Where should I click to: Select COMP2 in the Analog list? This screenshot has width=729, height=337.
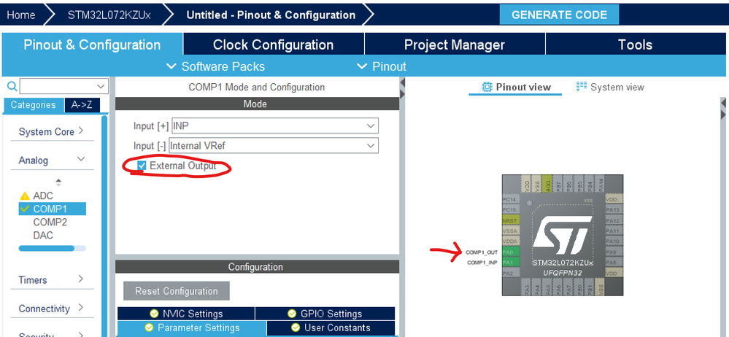coord(50,222)
